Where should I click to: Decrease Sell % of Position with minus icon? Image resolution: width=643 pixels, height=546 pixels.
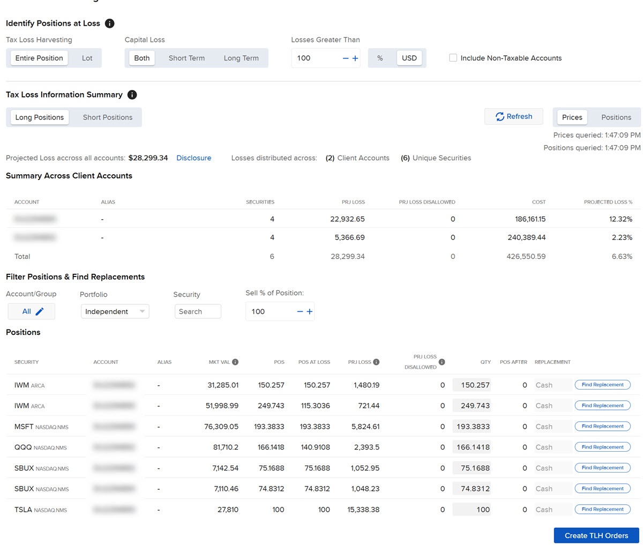click(x=300, y=312)
